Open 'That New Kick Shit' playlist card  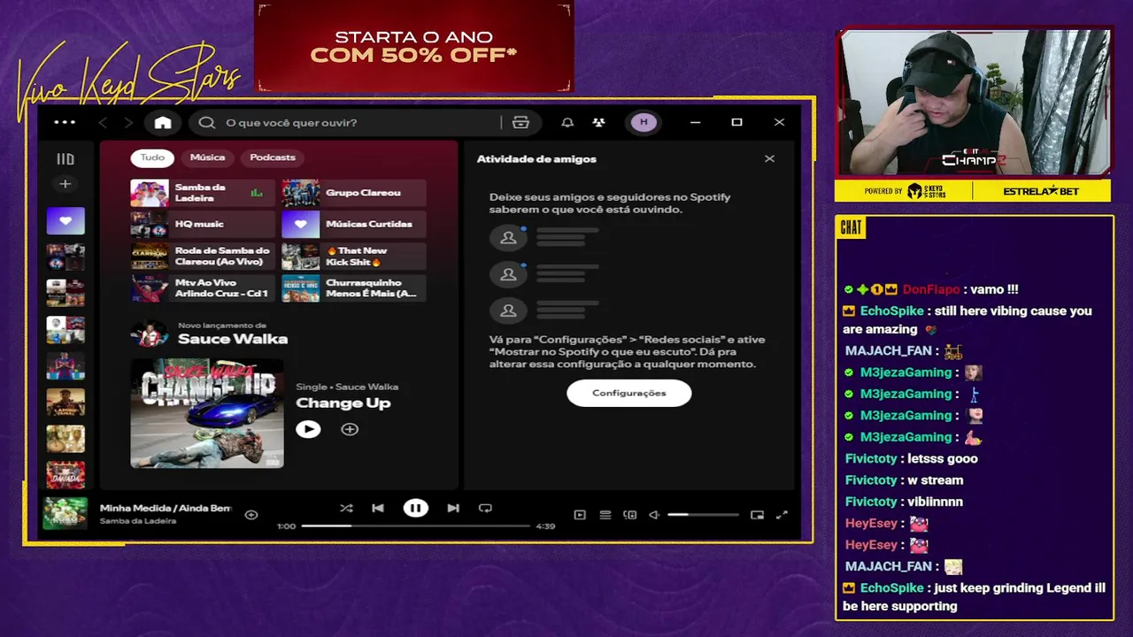353,257
